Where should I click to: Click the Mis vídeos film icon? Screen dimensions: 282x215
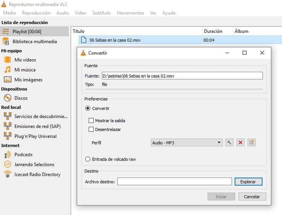[x=8, y=60]
